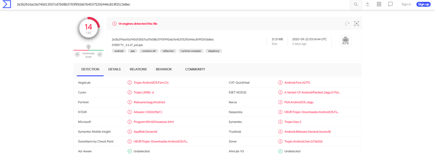Click the search magnifier icon
Viewport: 435px width, 156px height.
point(356,4)
